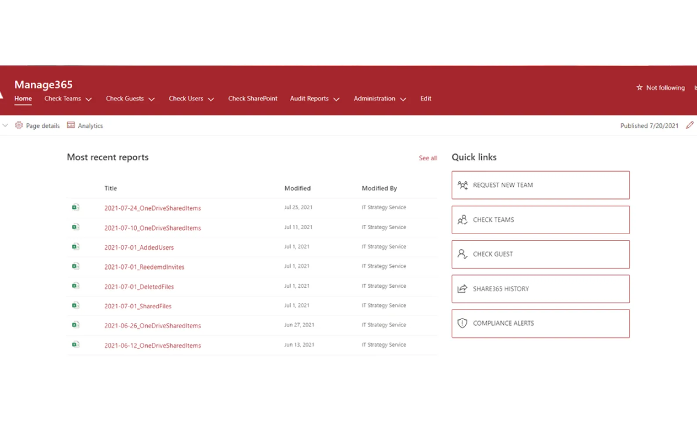Expand the chevron left of Page details
The height and width of the screenshot is (435, 697).
point(5,125)
